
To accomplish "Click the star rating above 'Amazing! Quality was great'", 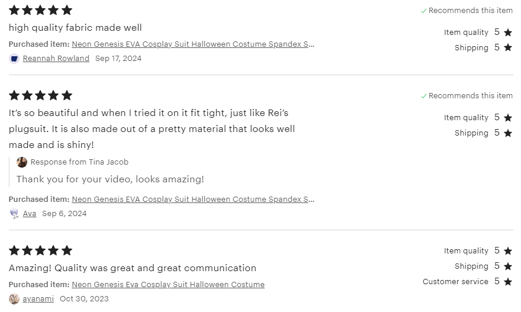I will click(x=40, y=250).
